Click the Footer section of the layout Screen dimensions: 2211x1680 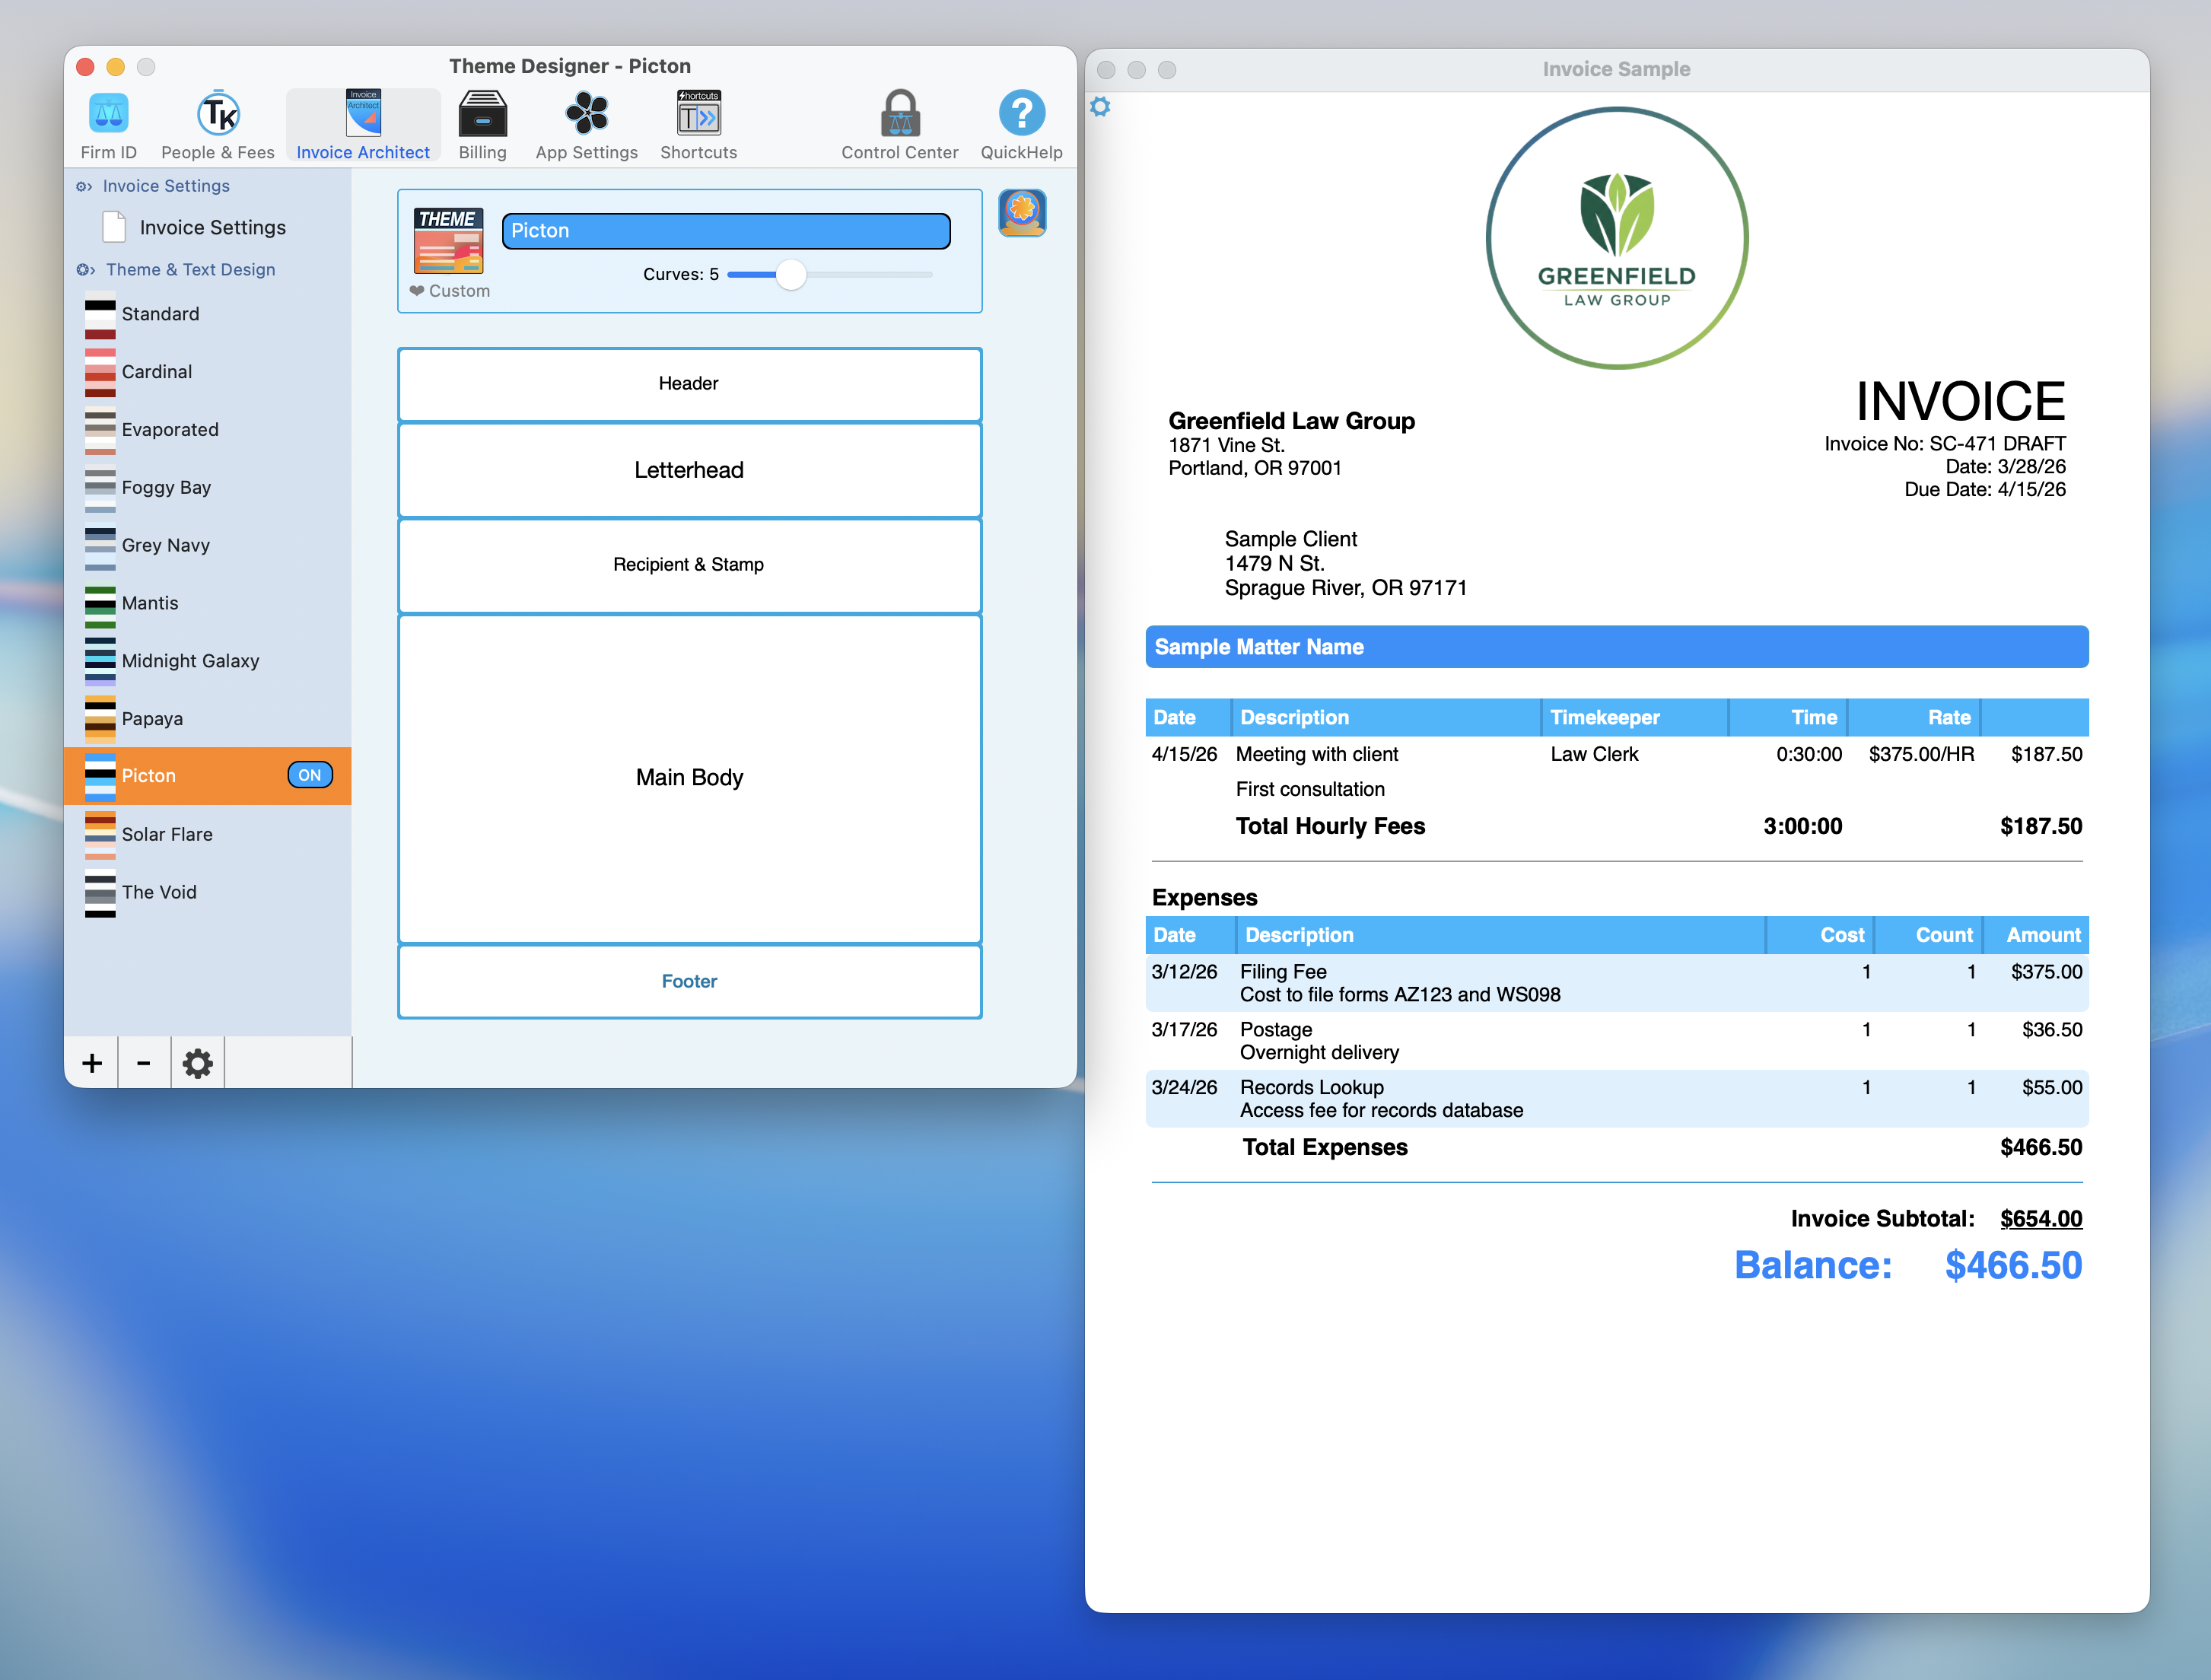pyautogui.click(x=689, y=981)
